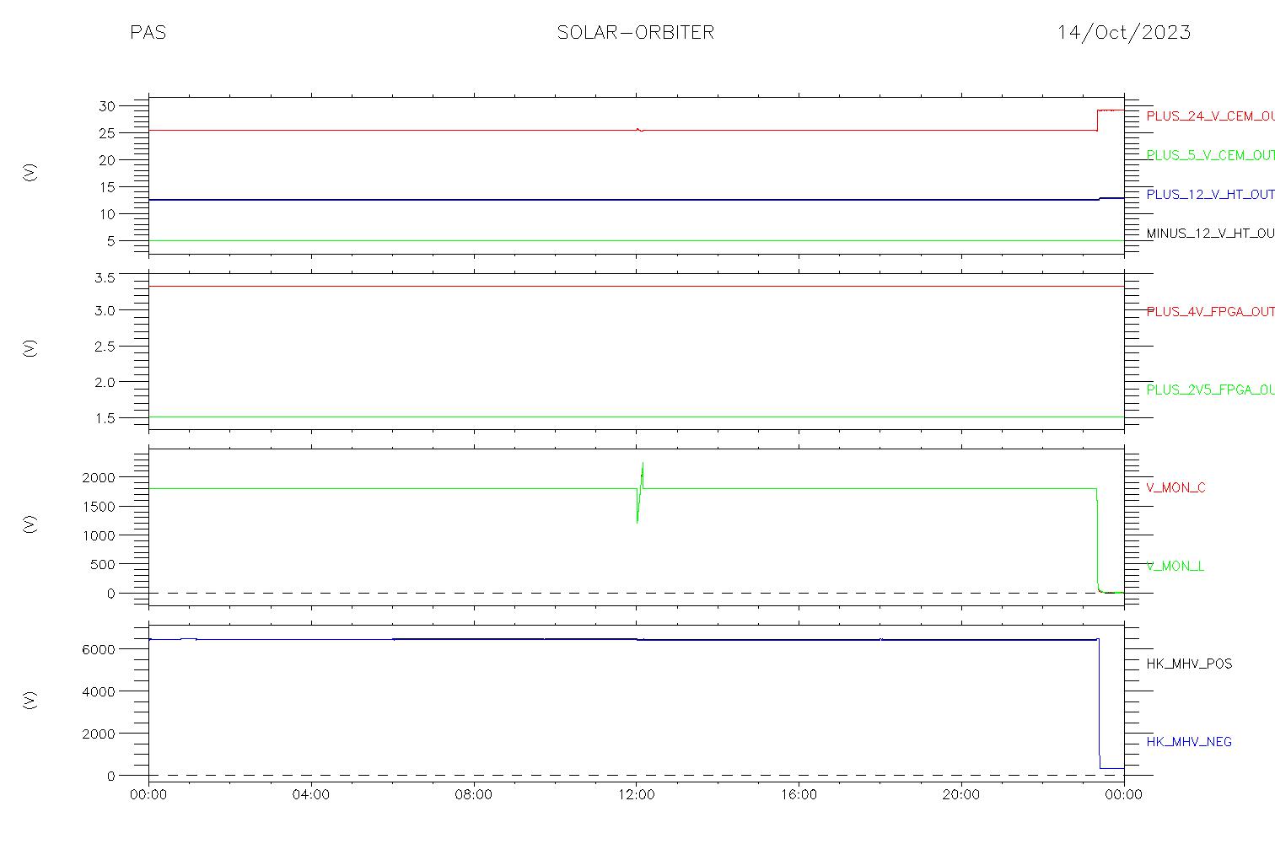Click the SOLAR-ORBITER heading

coord(636,33)
